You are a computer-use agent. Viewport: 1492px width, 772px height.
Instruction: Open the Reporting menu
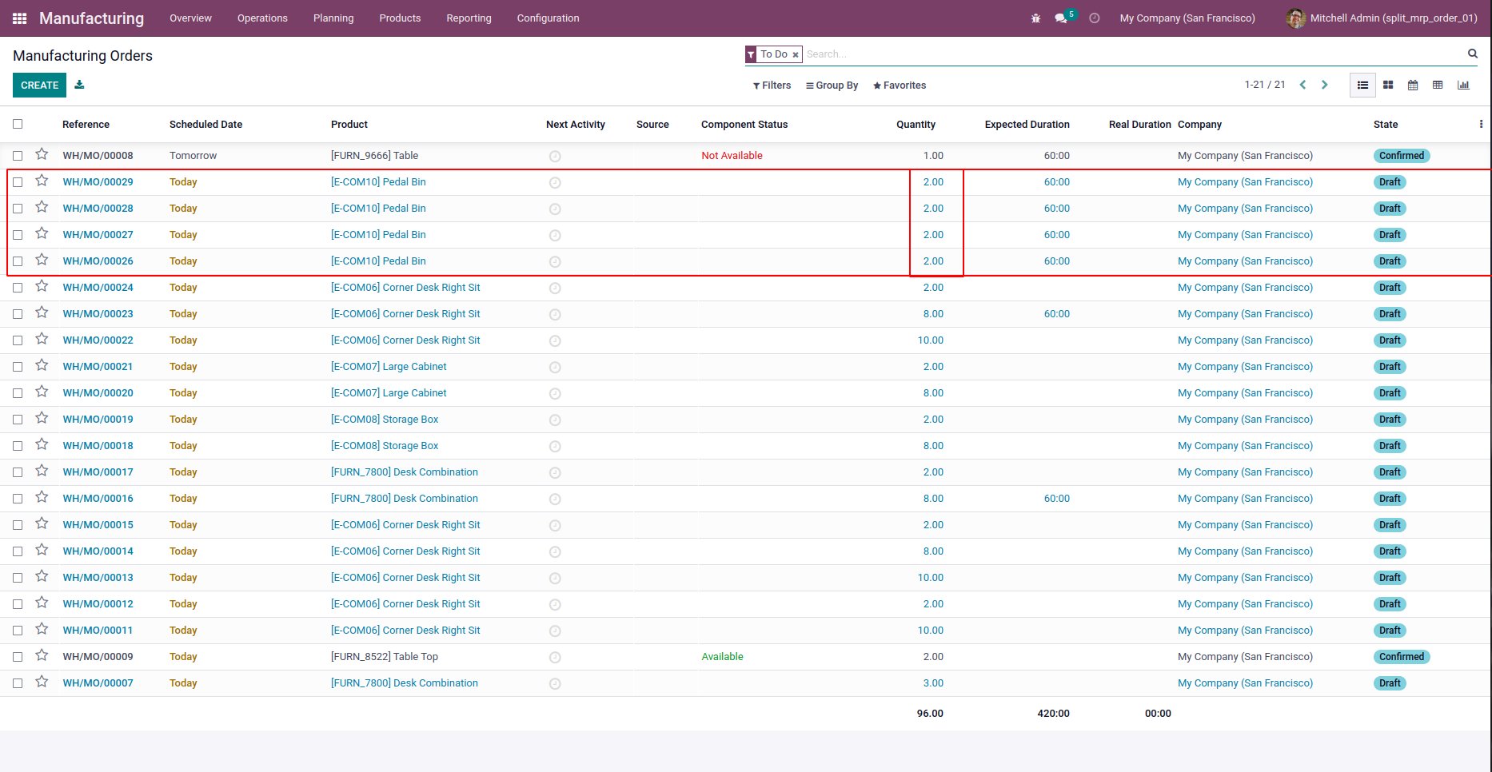click(x=469, y=18)
